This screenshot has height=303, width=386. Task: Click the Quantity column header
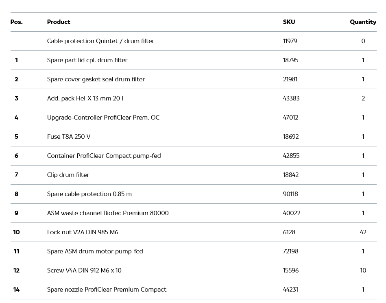point(363,22)
